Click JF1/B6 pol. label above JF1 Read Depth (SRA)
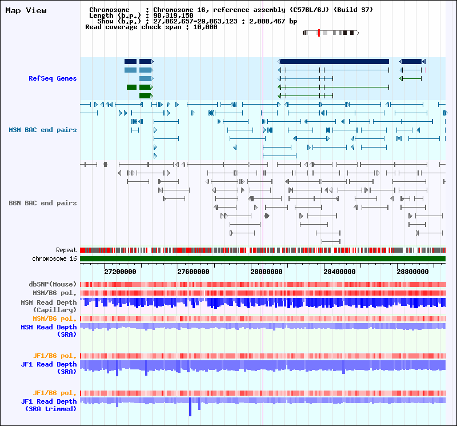The height and width of the screenshot is (426, 457). point(54,356)
